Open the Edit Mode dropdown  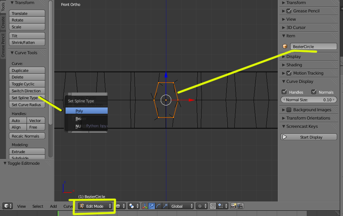(x=95, y=206)
